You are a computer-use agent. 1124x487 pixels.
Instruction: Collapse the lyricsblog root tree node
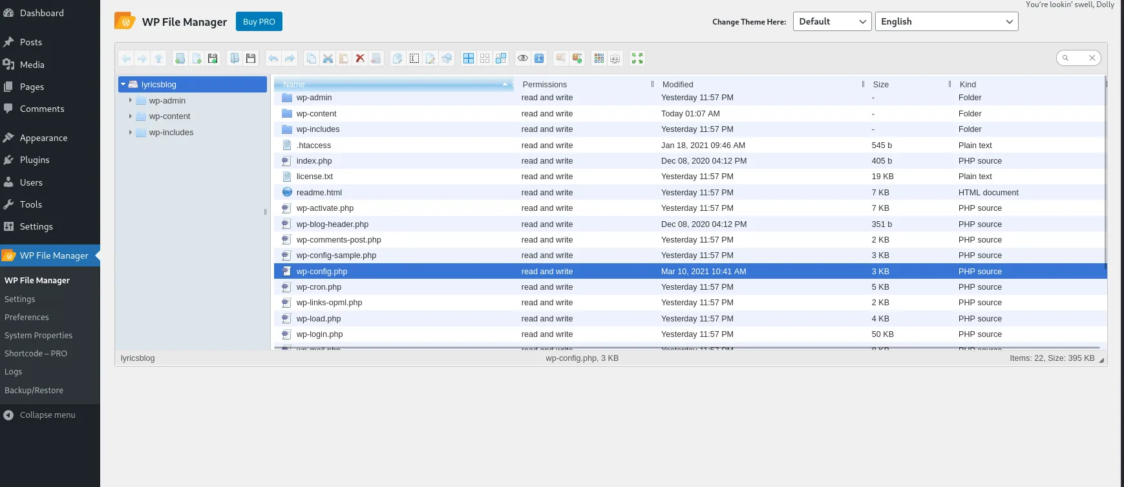(x=123, y=84)
